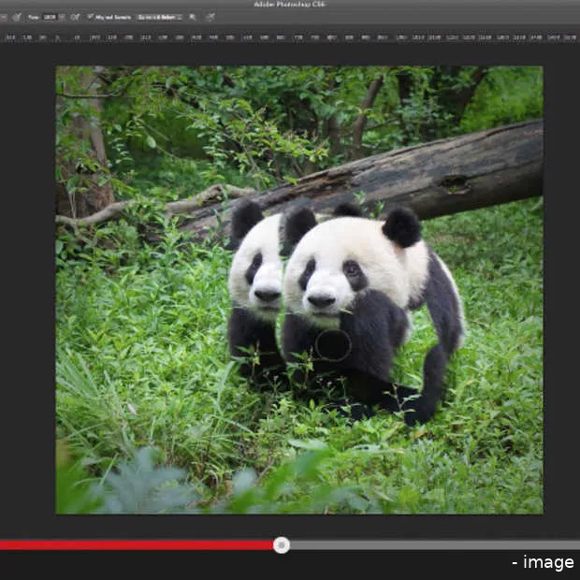
Task: Seek back within the red played progress bar
Action: coord(137,545)
